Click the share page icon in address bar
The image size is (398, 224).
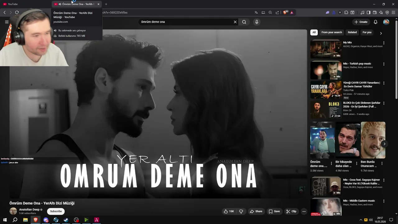277,12
